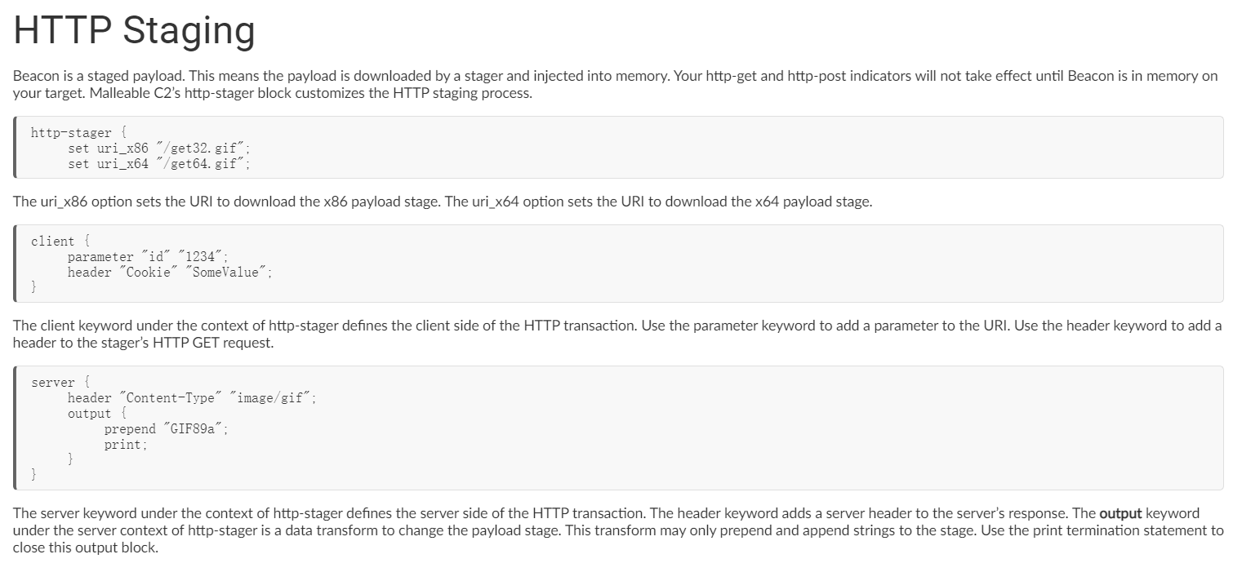Click the 'close this output block.' text
The height and width of the screenshot is (572, 1233).
tap(86, 548)
